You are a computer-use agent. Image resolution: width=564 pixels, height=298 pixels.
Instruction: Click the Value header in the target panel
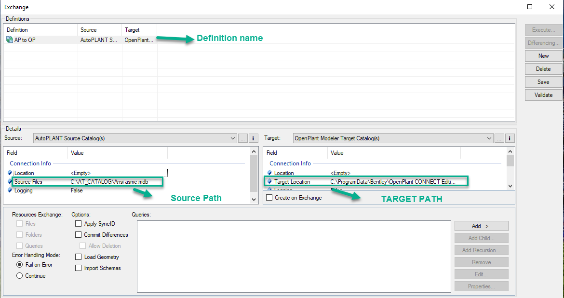click(394, 153)
